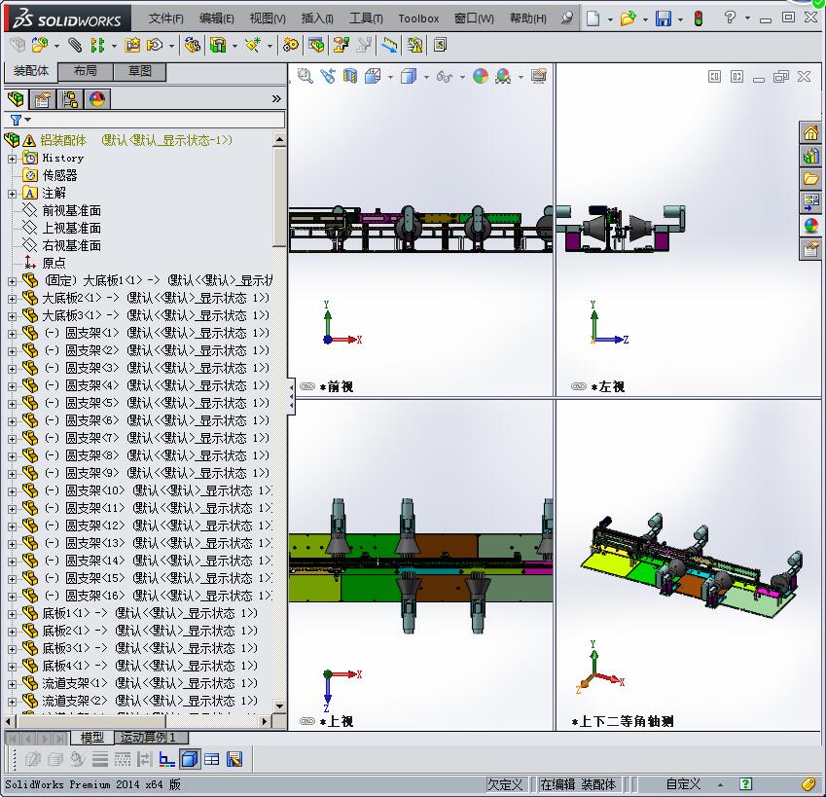Open the Design Library side icon
Image resolution: width=826 pixels, height=797 pixels.
click(x=810, y=156)
